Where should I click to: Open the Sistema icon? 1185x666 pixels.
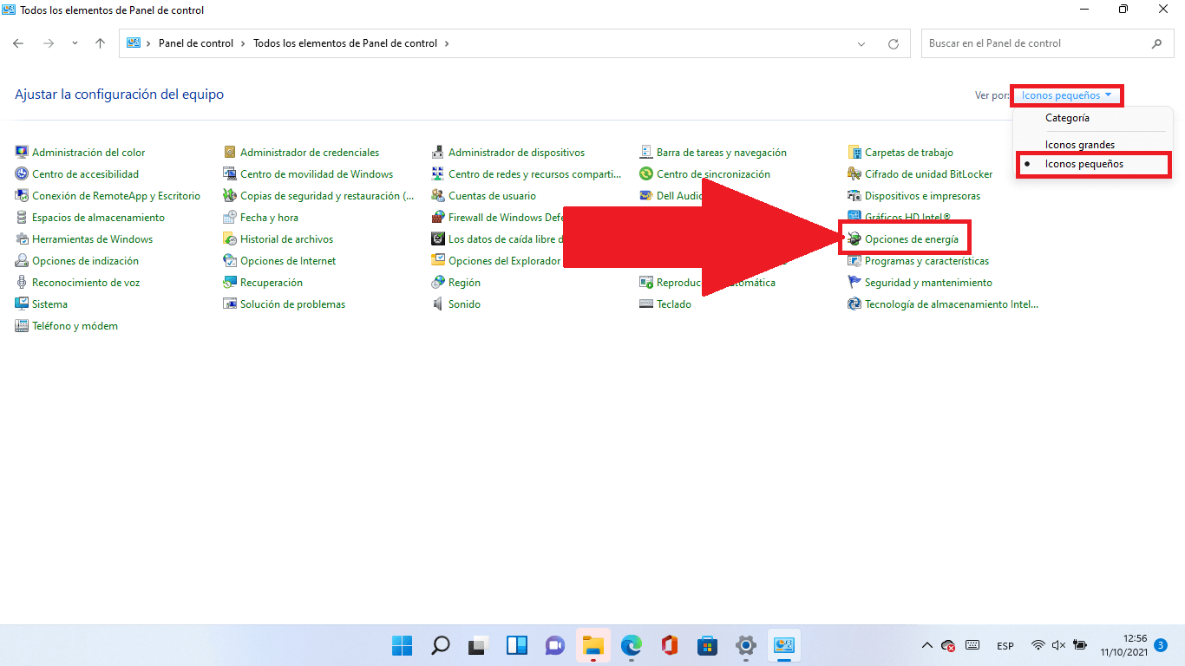click(22, 304)
